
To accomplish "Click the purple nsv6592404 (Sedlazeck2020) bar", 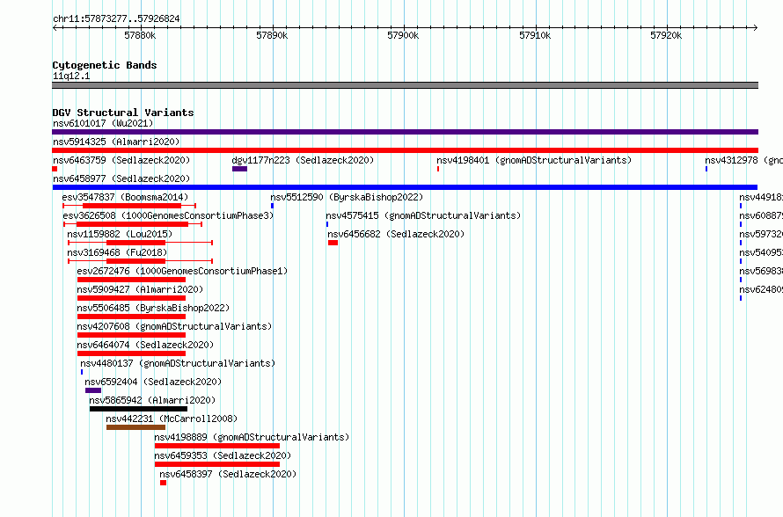I will point(93,390).
